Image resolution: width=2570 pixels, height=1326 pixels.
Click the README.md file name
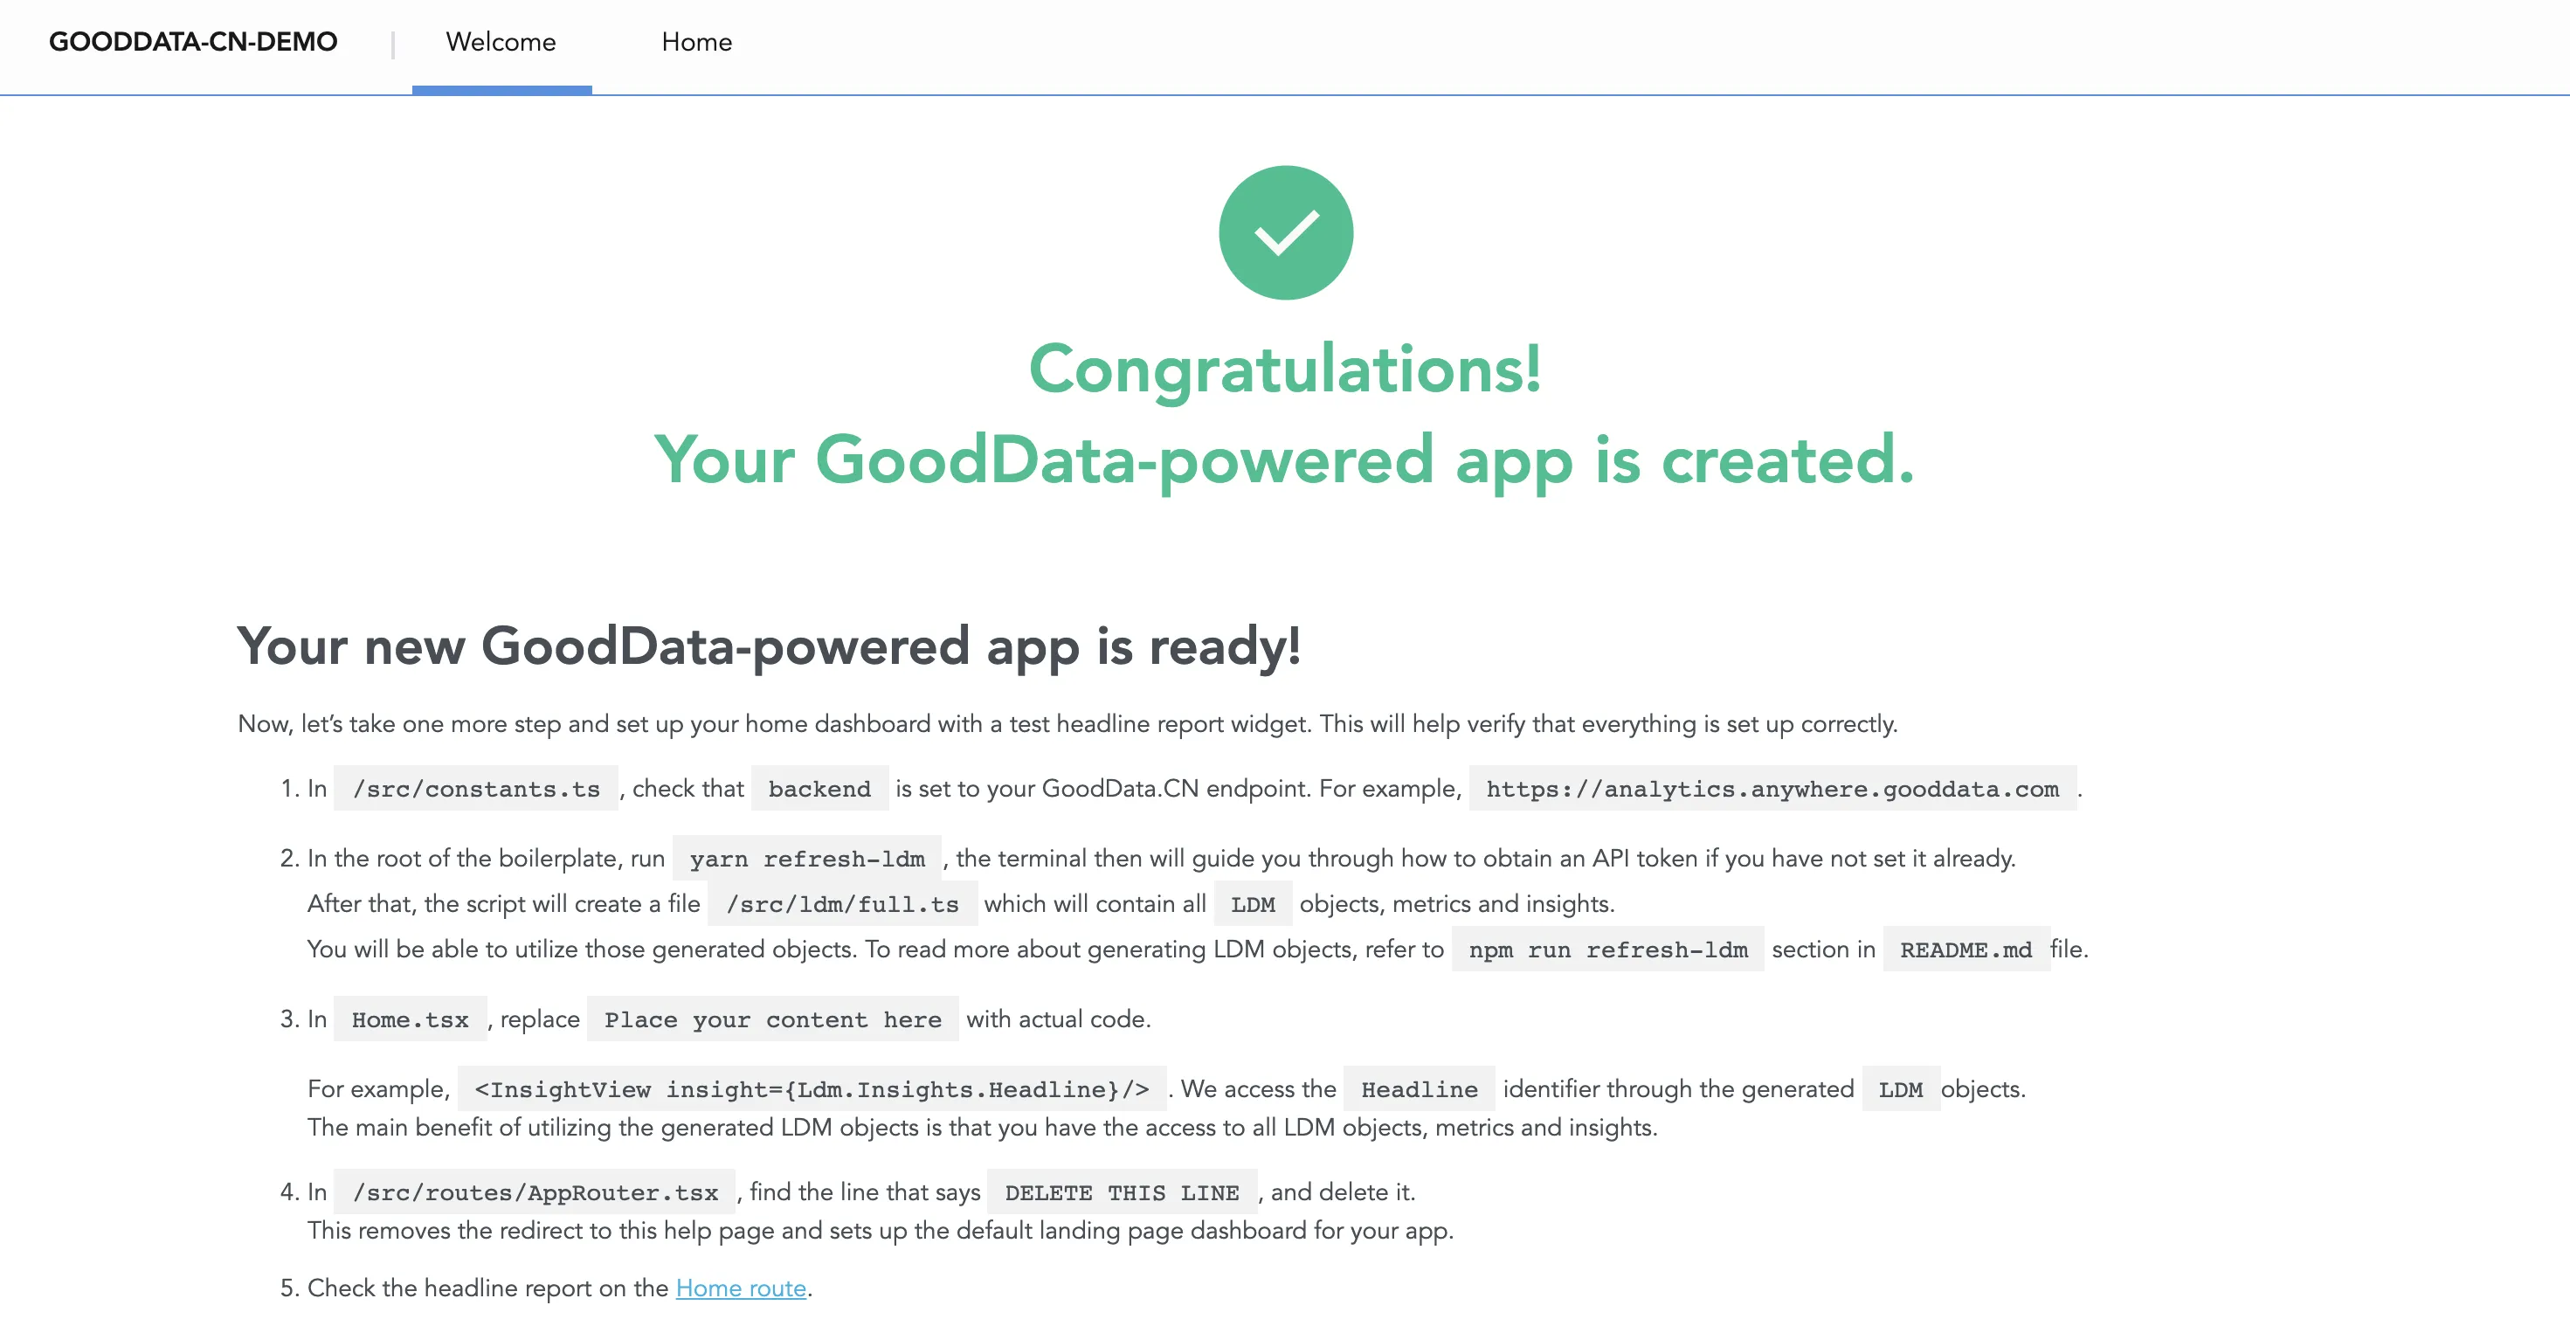click(x=1965, y=949)
